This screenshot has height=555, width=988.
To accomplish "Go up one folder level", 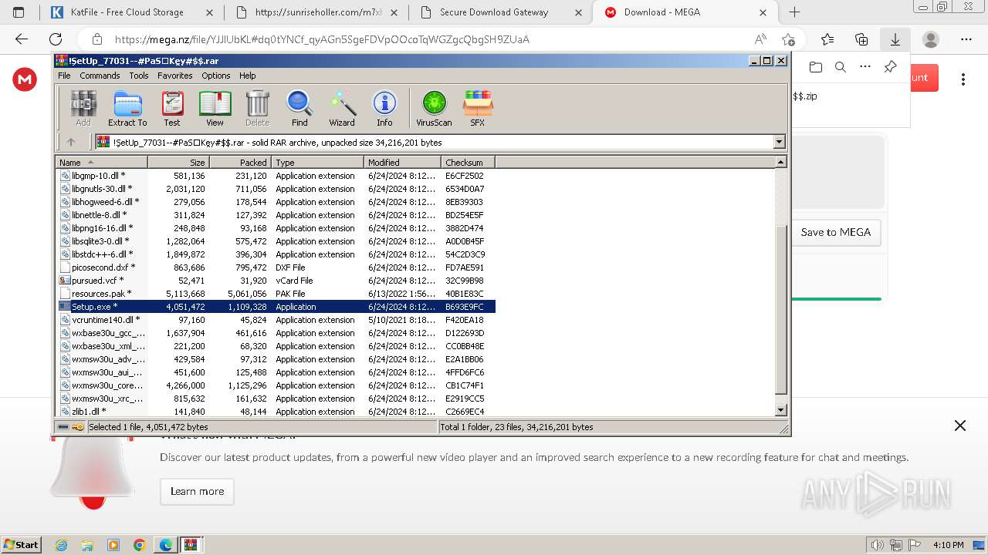I will click(x=71, y=142).
